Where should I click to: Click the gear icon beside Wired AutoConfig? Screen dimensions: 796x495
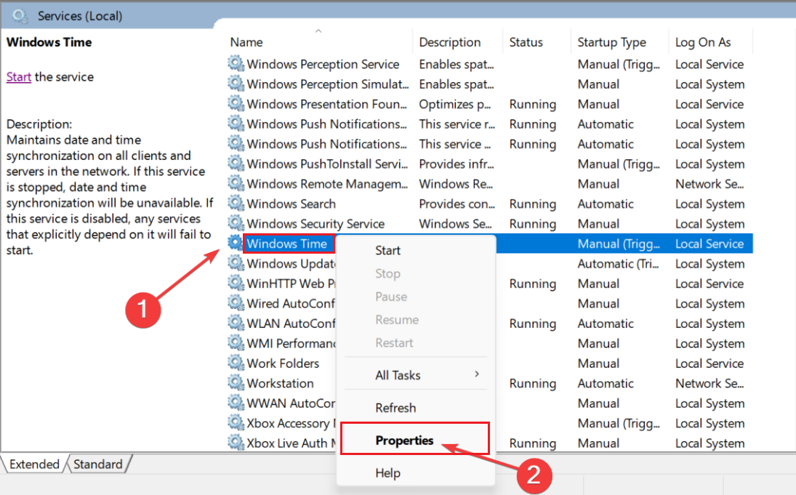(236, 303)
